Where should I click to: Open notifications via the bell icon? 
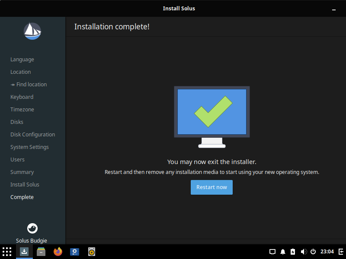pyautogui.click(x=283, y=252)
